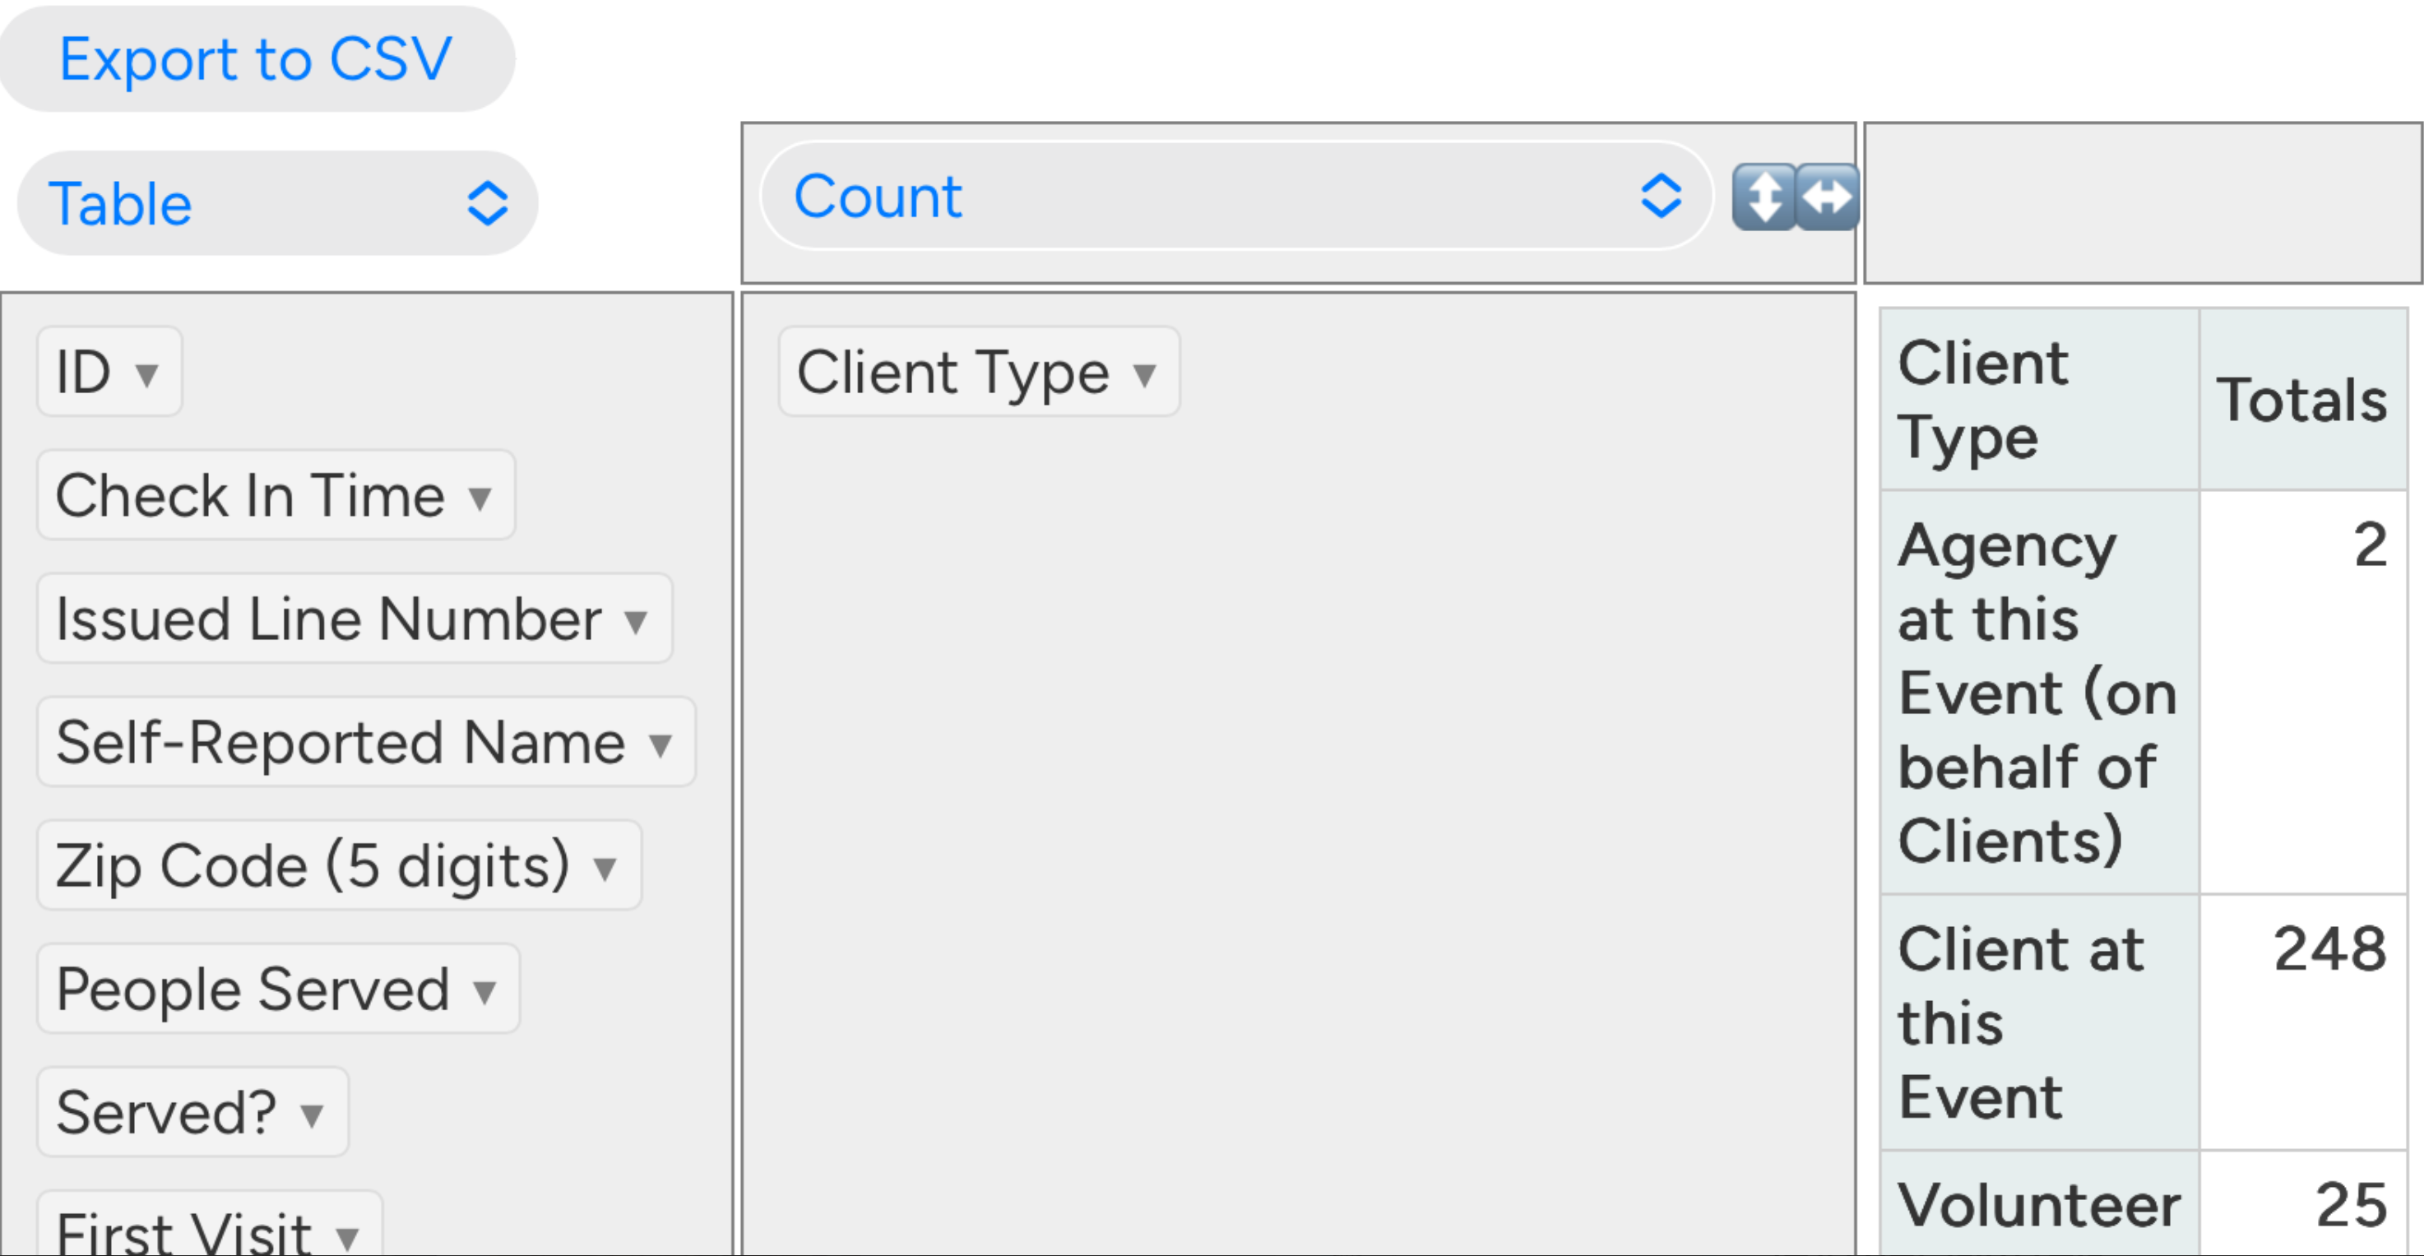Viewport: 2424px width, 1256px height.
Task: Toggle row sort order arrow icon
Action: pyautogui.click(x=1764, y=197)
